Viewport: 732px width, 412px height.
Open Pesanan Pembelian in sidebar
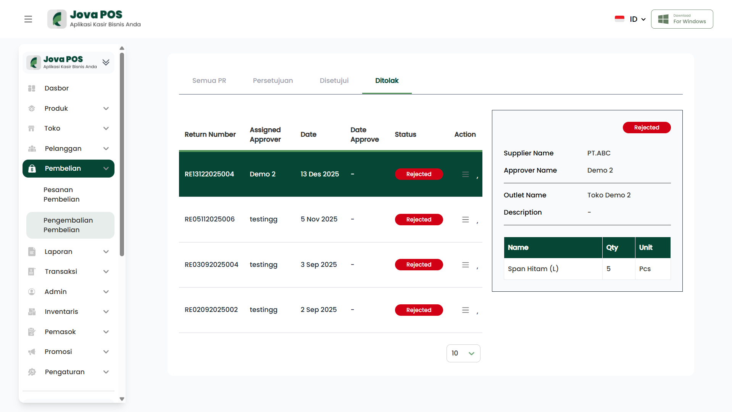click(x=61, y=194)
